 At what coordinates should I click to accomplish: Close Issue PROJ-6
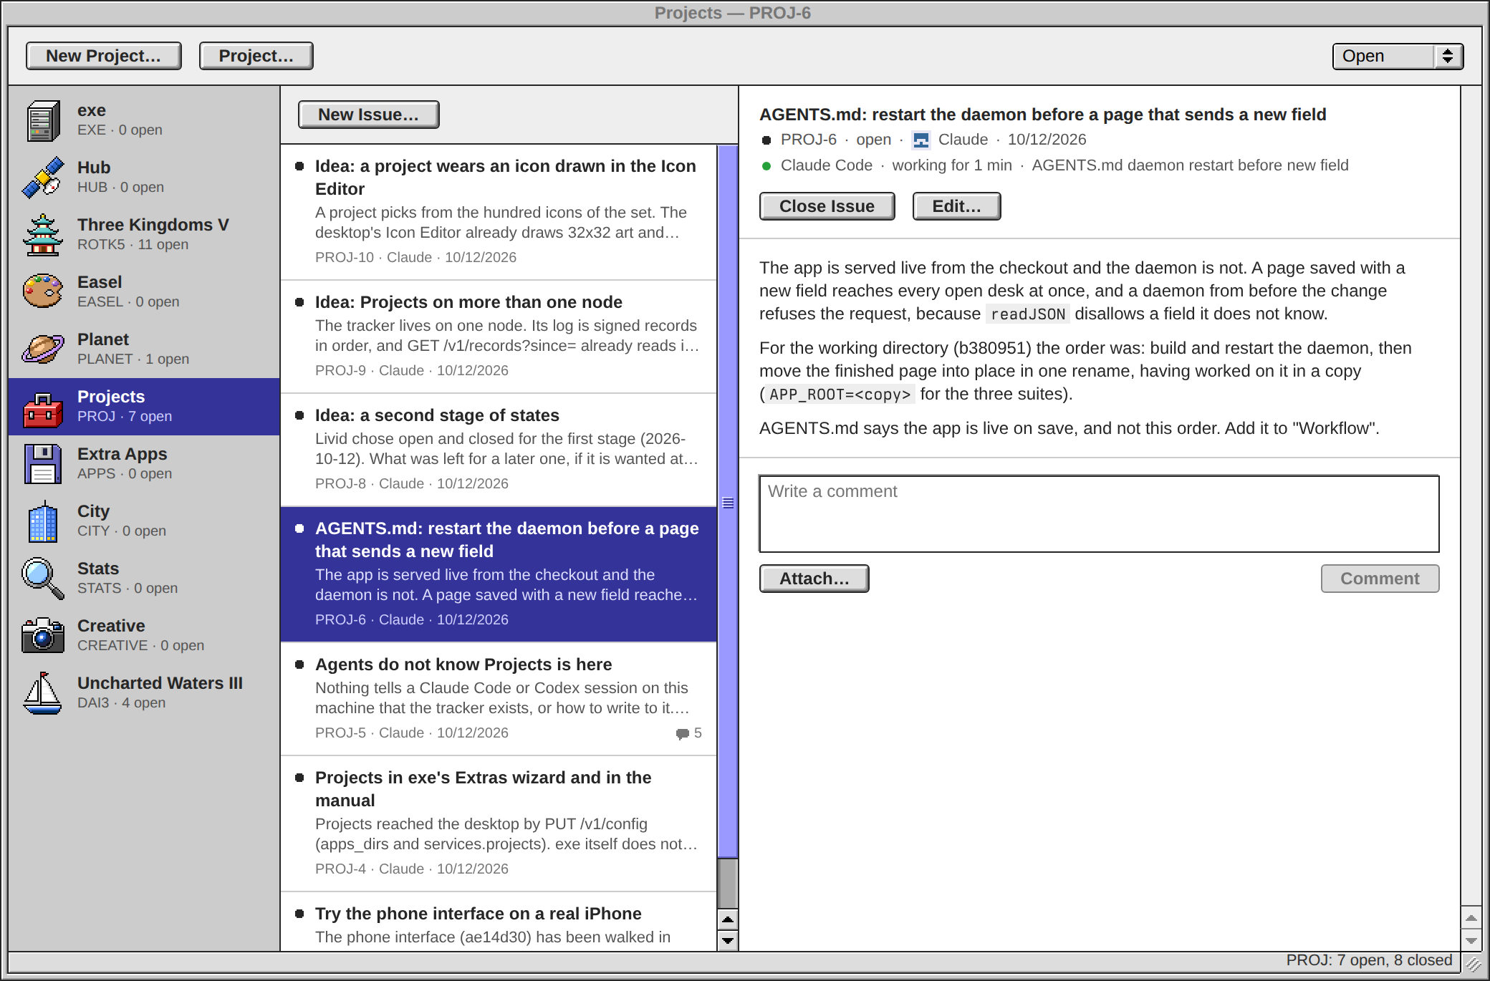click(x=827, y=206)
